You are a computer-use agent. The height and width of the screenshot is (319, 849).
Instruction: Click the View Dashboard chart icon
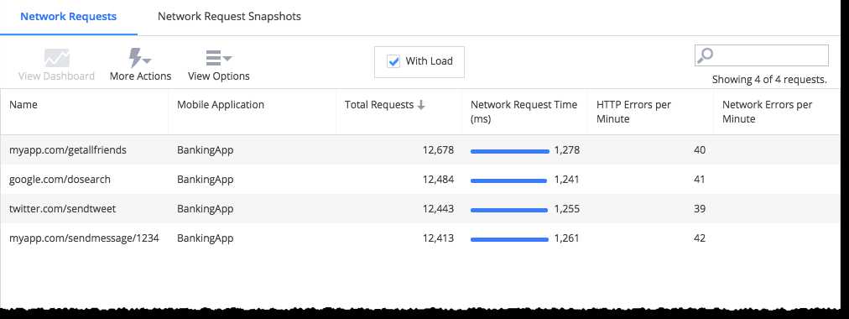click(57, 57)
